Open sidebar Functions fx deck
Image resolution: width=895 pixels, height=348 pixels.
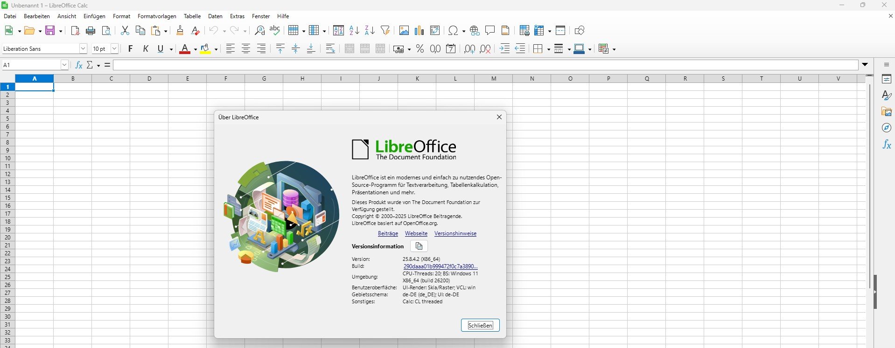point(887,145)
